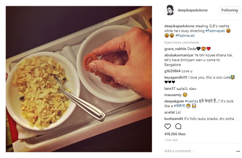Viewport: 242px width, 158px height.
Task: Click the food tray post photo
Action: tap(79, 79)
